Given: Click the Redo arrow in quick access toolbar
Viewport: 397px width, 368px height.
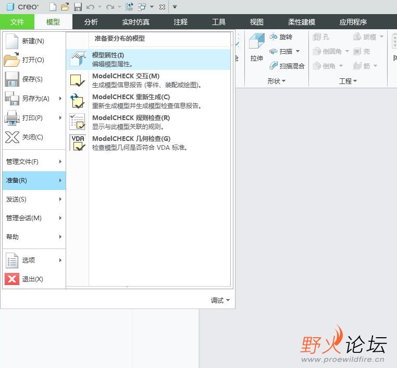Looking at the screenshot, I should coord(110,7).
